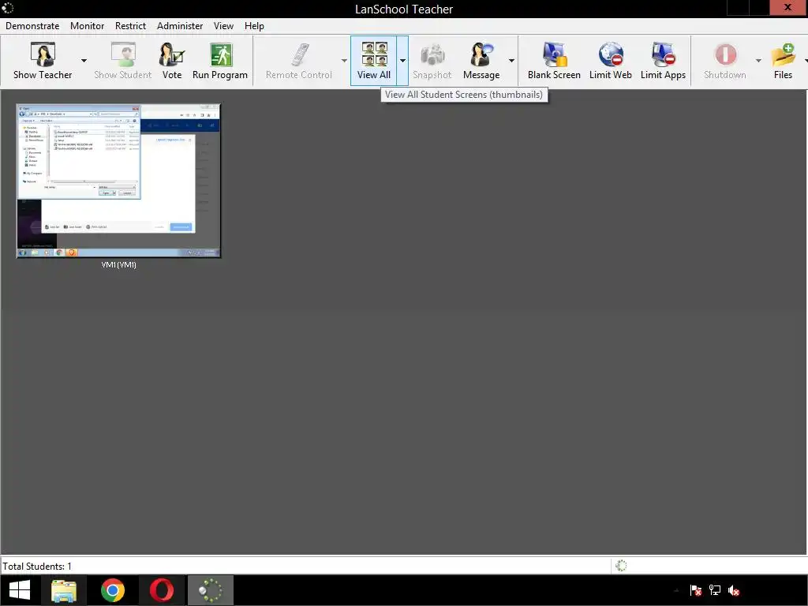Click the Limit Apps icon
The image size is (808, 606).
click(x=663, y=61)
